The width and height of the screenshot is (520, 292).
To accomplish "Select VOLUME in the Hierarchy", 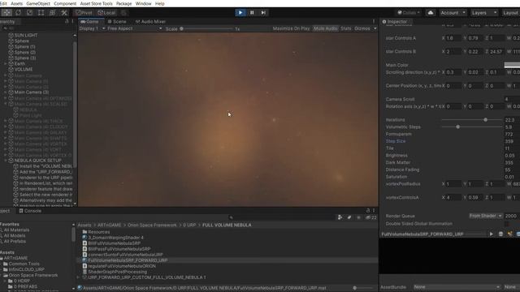I will coord(24,70).
